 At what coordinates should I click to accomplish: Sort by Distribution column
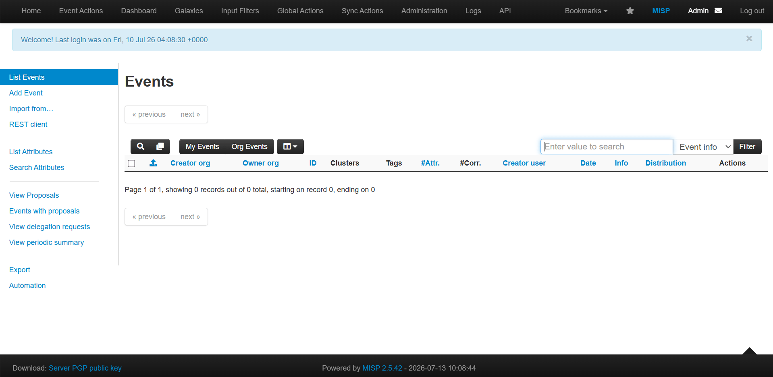665,163
